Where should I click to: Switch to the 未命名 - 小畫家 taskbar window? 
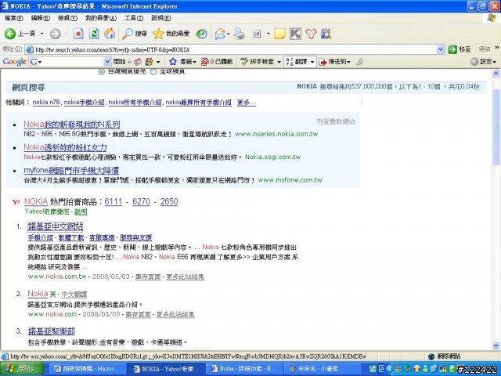click(x=323, y=369)
